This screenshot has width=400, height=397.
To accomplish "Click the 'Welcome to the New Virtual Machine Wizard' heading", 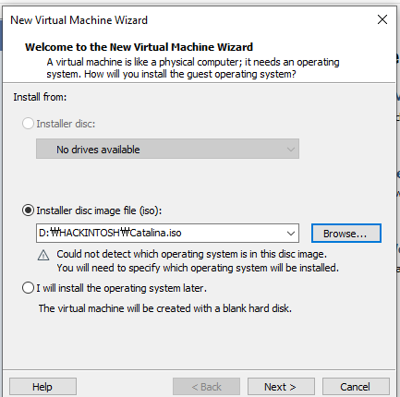I will pyautogui.click(x=139, y=47).
